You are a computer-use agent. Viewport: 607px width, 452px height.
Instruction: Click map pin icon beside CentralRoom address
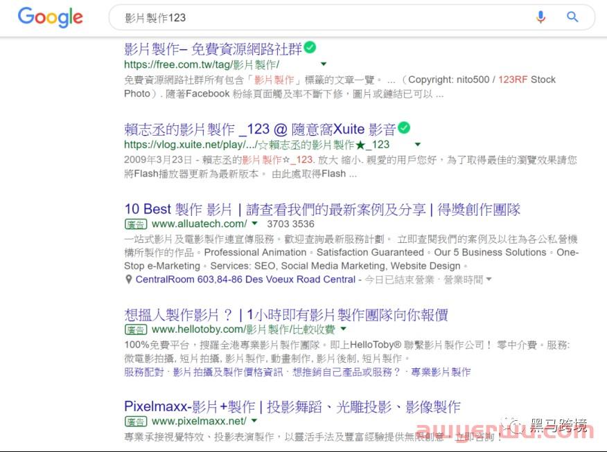[128, 279]
